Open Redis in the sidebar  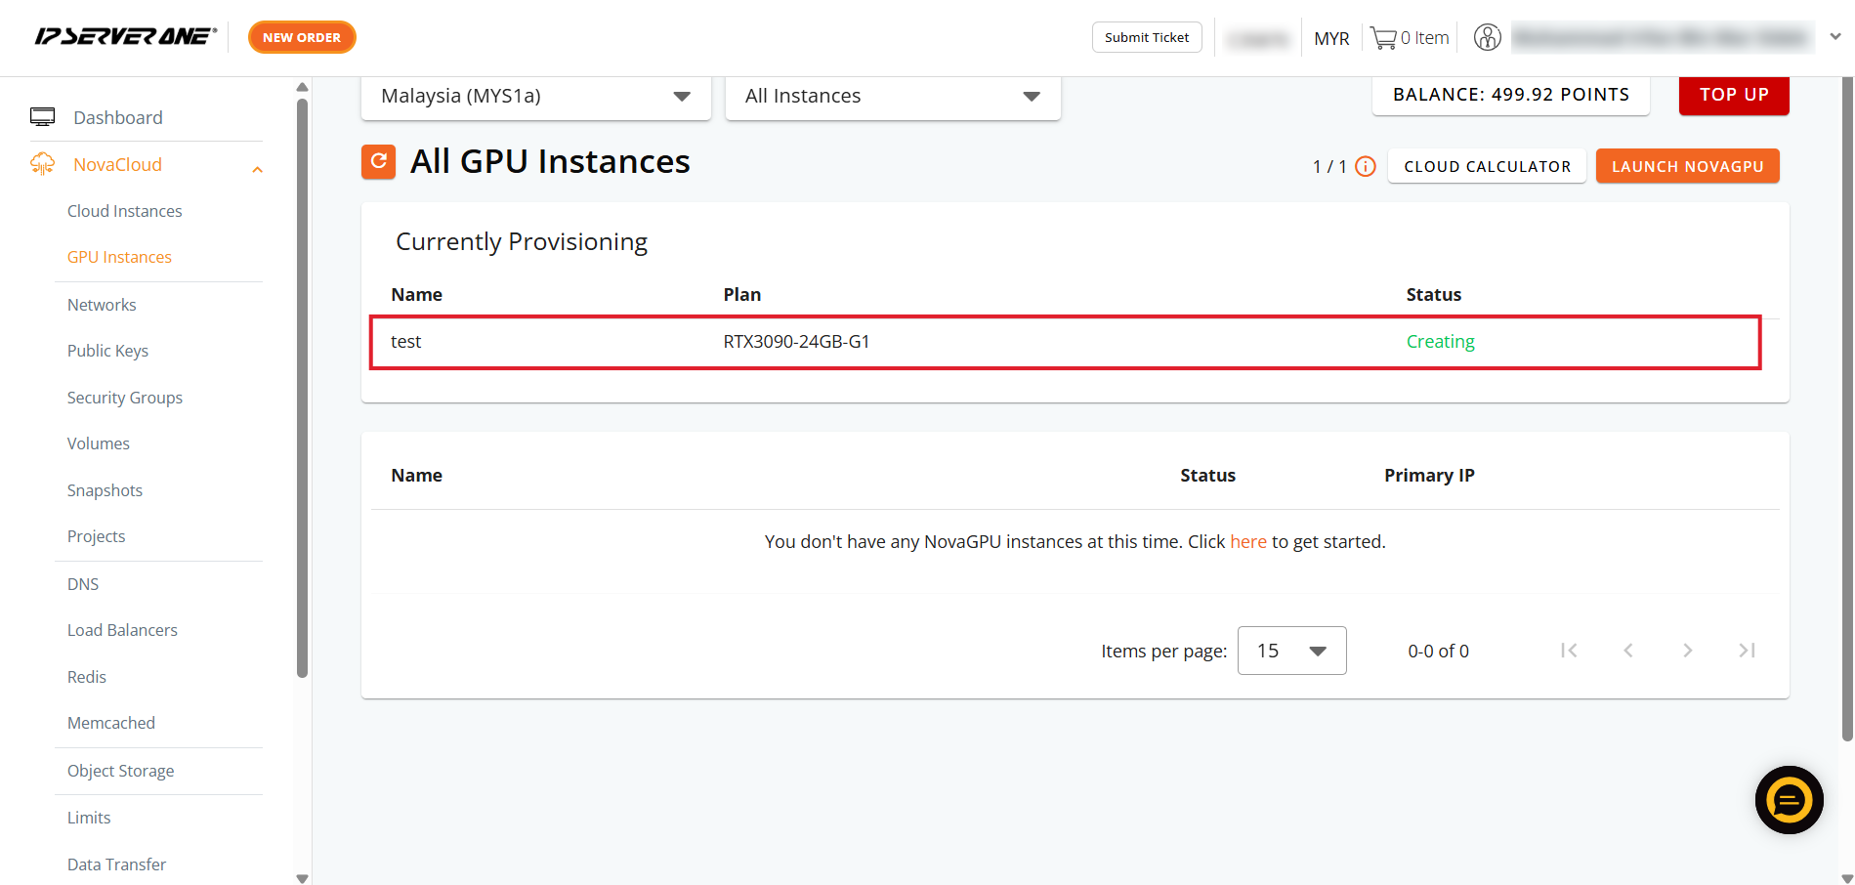tap(86, 677)
